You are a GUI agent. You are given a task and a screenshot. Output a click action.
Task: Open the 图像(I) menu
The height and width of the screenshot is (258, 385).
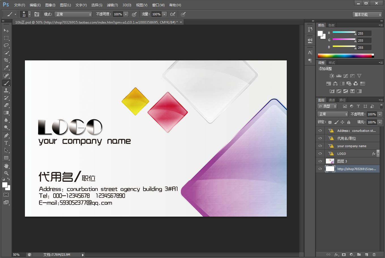50,5
